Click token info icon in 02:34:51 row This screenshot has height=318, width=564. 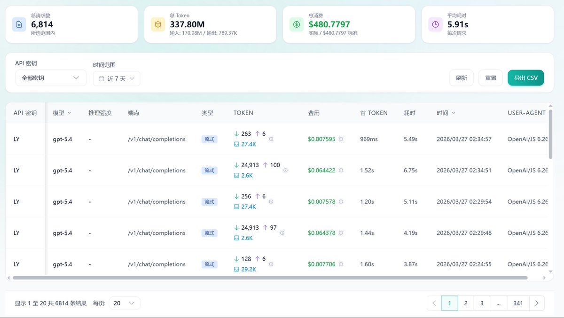point(285,171)
